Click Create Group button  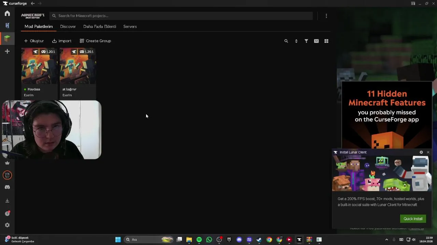tap(95, 41)
